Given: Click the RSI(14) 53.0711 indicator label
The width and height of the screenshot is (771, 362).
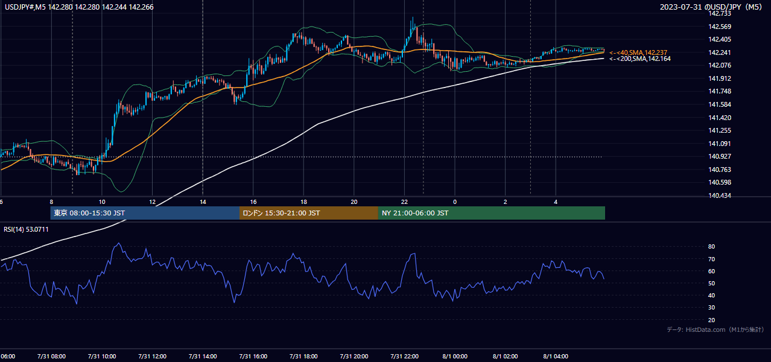Looking at the screenshot, I should coord(27,229).
